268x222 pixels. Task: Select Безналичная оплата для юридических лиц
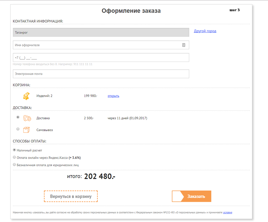click(14, 165)
